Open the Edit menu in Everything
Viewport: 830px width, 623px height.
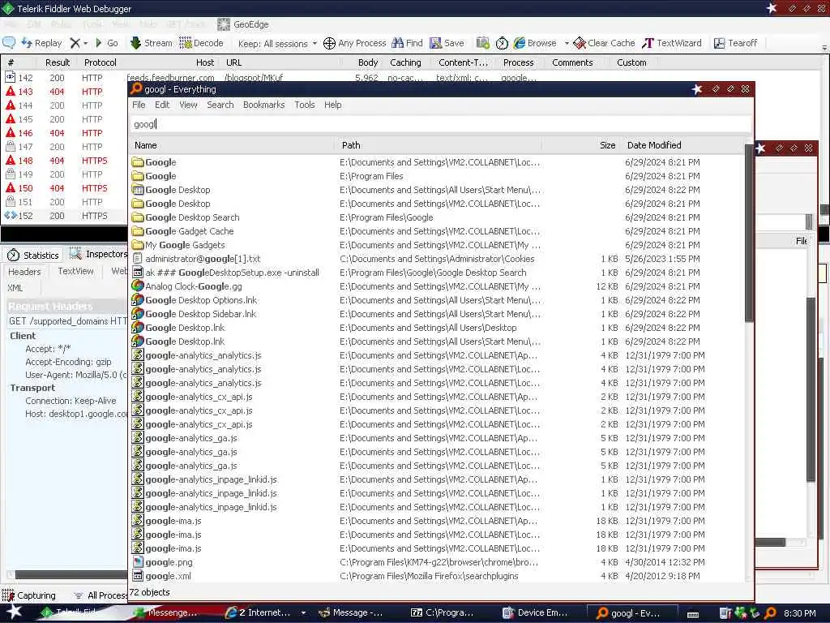[162, 105]
